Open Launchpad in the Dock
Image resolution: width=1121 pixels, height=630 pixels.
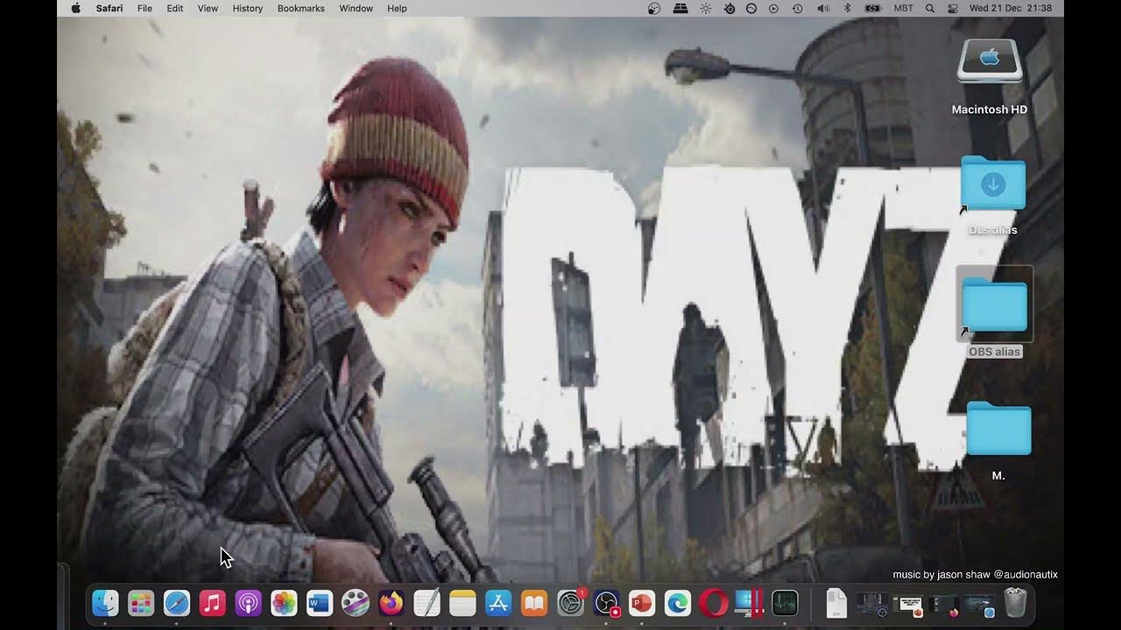tap(141, 603)
